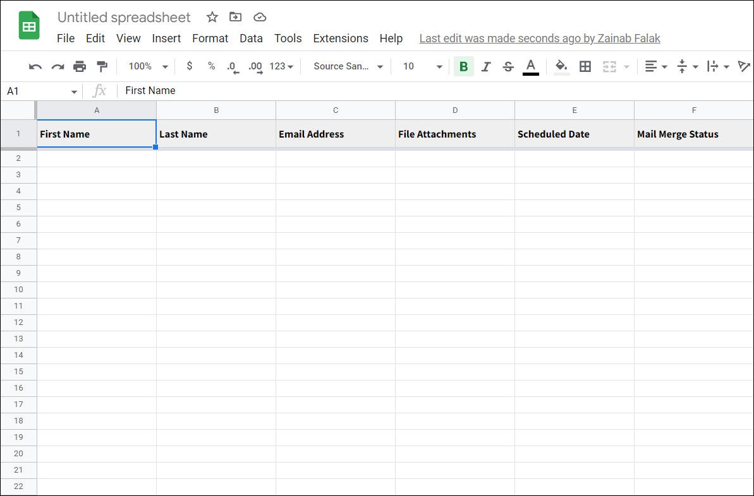Open the Tools menu
Screen dimensions: 754x496
pyautogui.click(x=288, y=38)
